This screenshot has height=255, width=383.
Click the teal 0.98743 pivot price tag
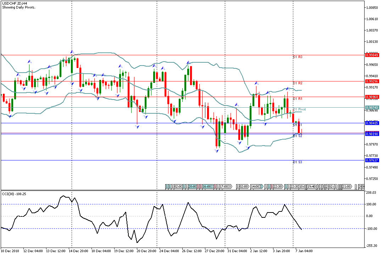pos(372,107)
